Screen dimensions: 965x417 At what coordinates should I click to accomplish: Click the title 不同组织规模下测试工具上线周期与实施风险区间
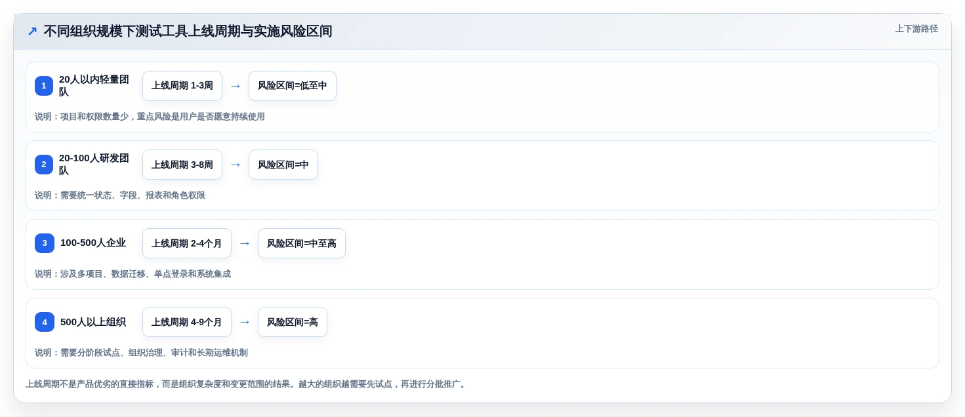point(188,31)
